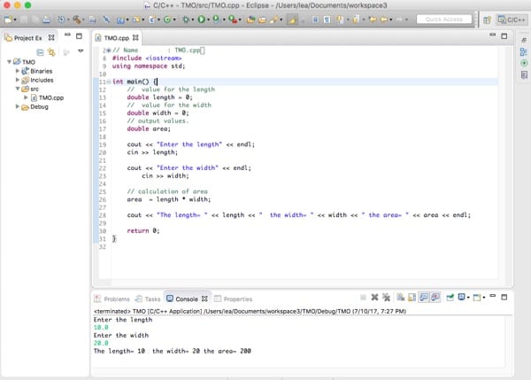Viewport: 531px width, 380px height.
Task: Click Display Selected Console icon
Action: [462, 298]
